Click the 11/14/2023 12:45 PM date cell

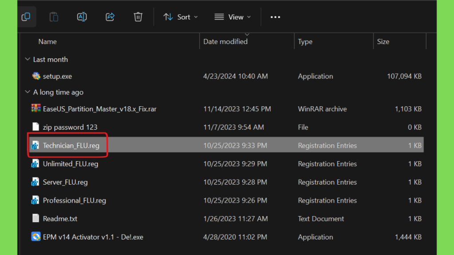click(x=237, y=109)
